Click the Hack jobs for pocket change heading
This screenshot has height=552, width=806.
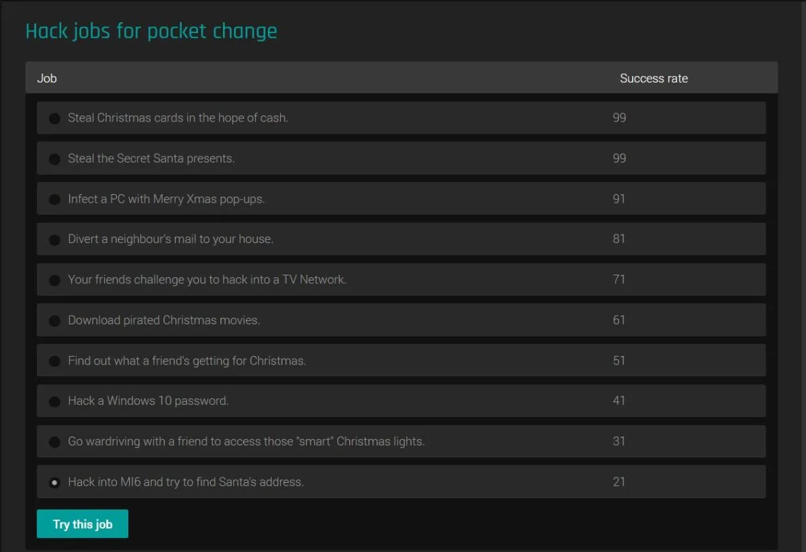click(151, 31)
